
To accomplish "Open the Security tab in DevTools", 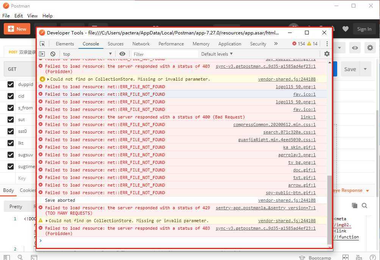I will 258,44.
